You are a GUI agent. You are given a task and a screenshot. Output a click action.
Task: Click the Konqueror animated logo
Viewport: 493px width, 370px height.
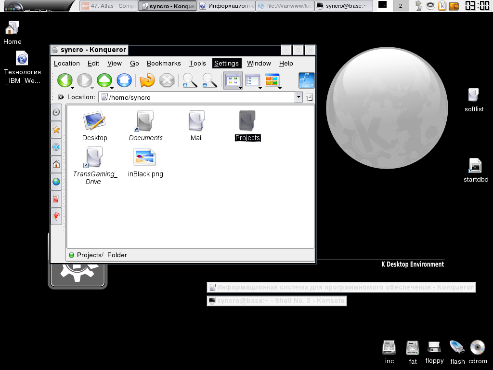click(x=306, y=80)
